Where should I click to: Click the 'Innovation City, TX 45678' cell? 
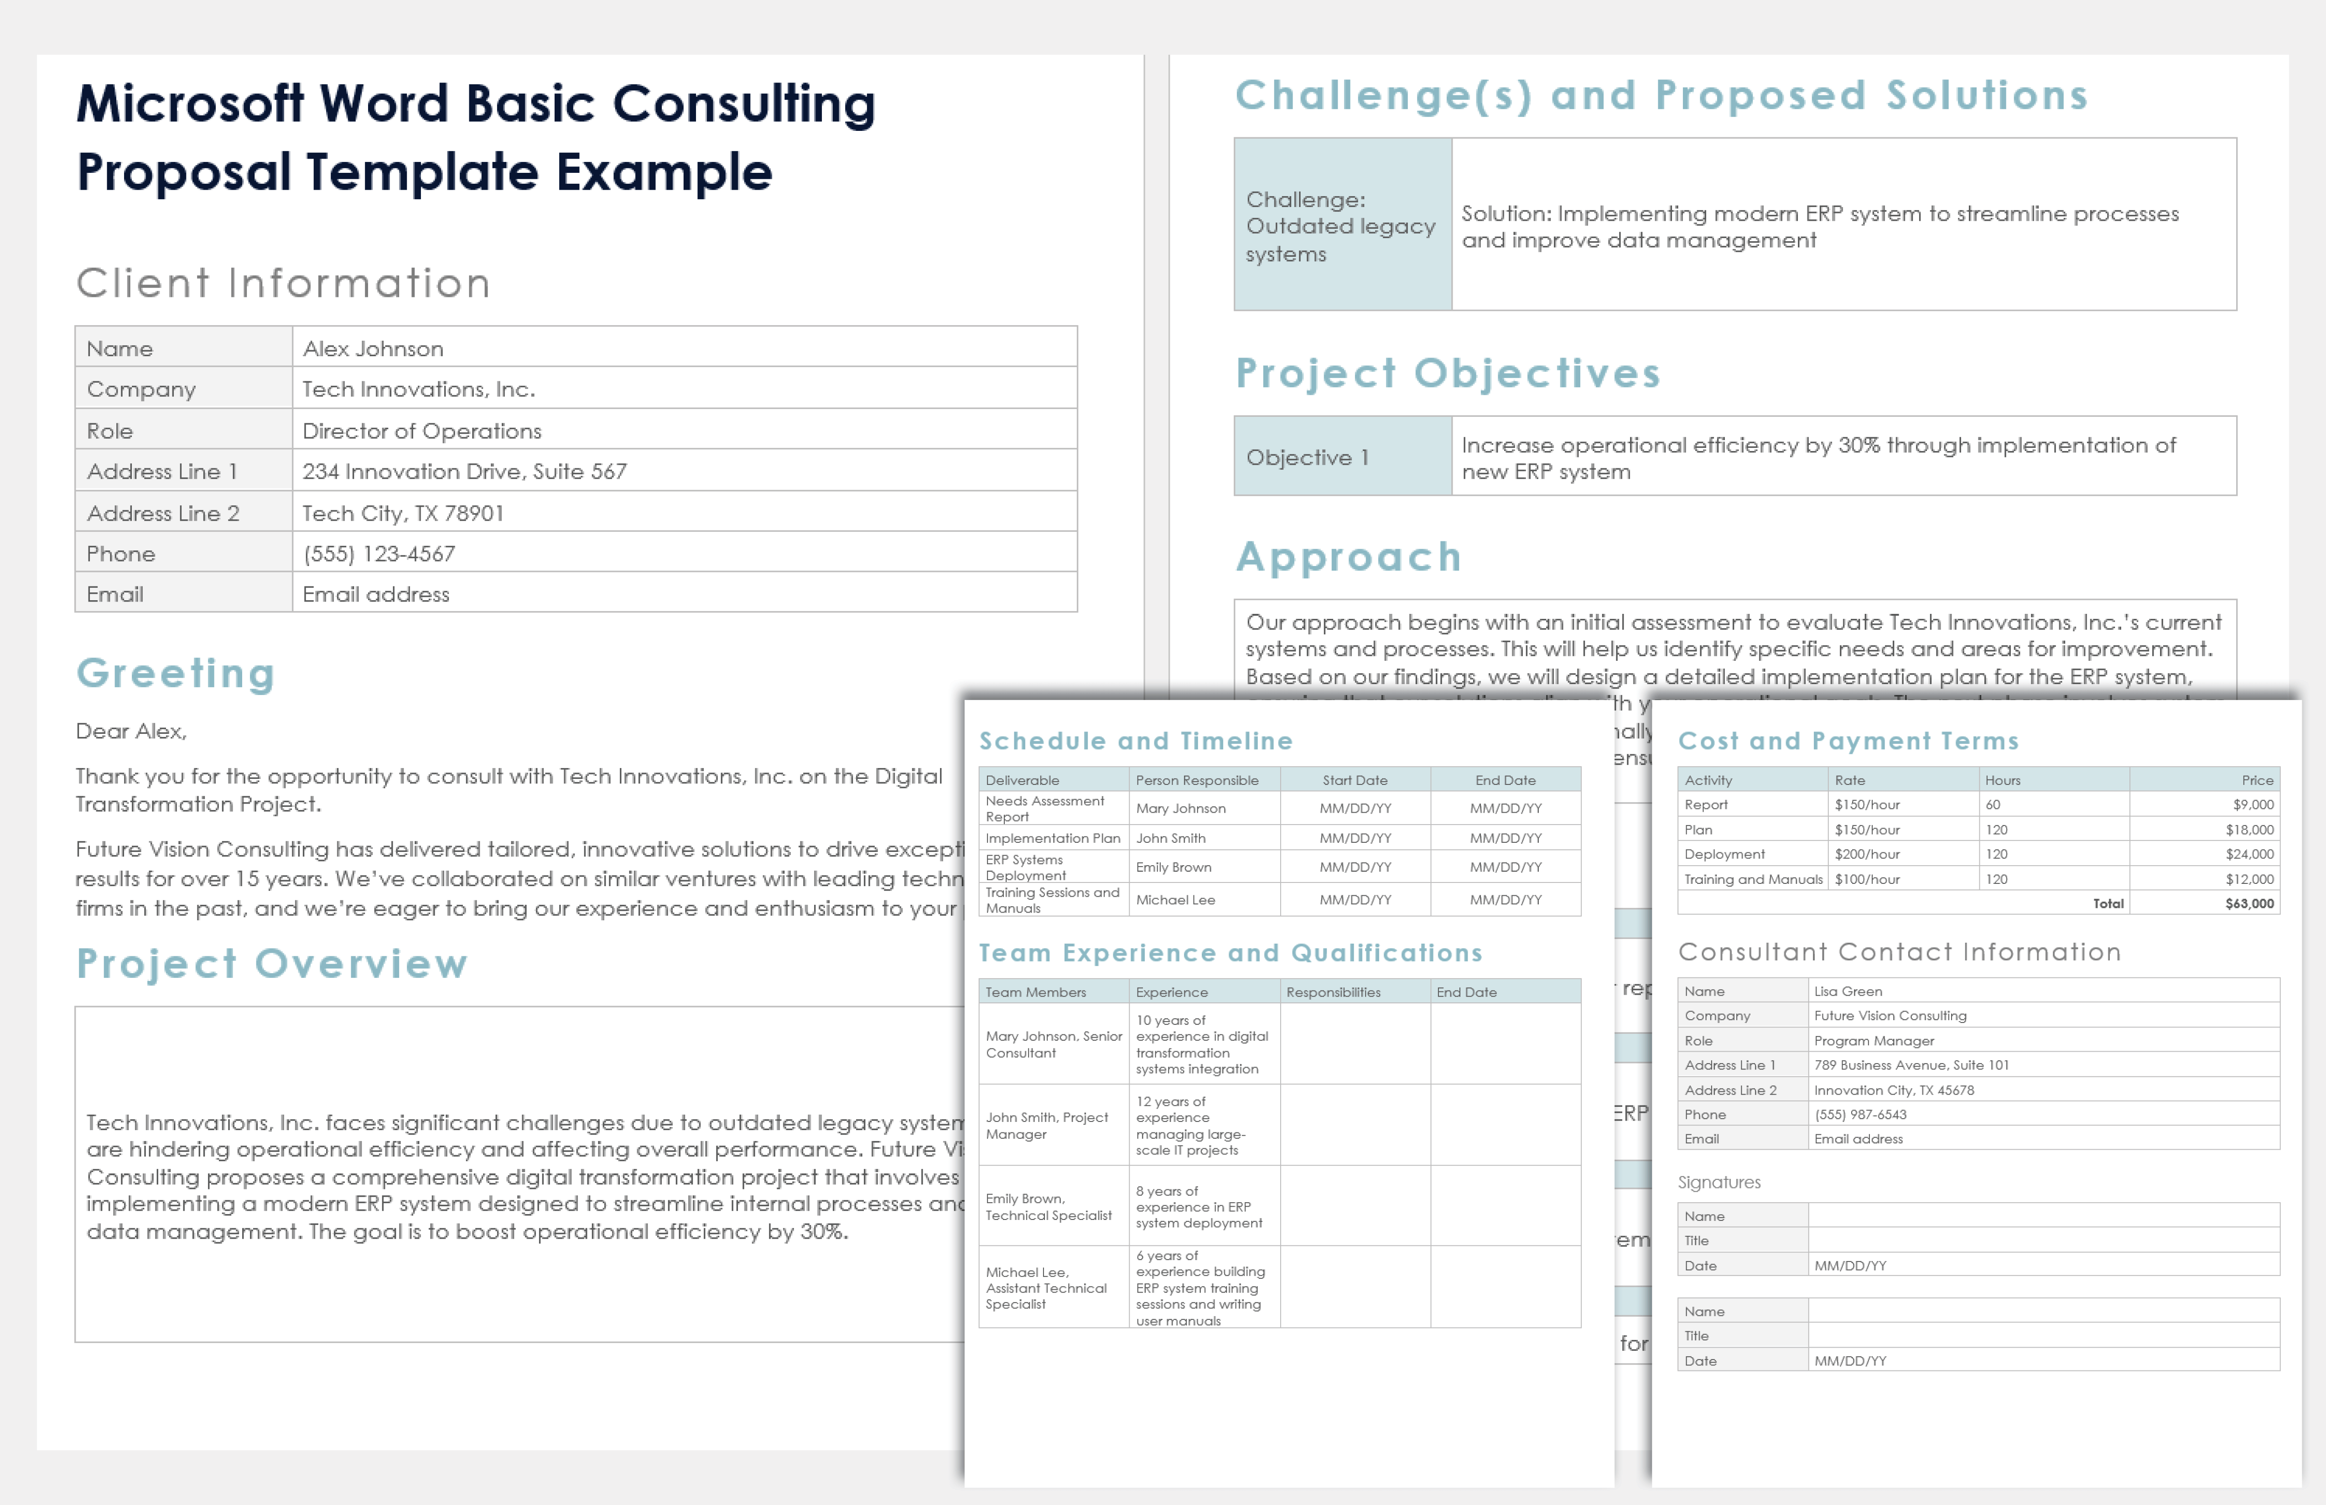2044,1090
